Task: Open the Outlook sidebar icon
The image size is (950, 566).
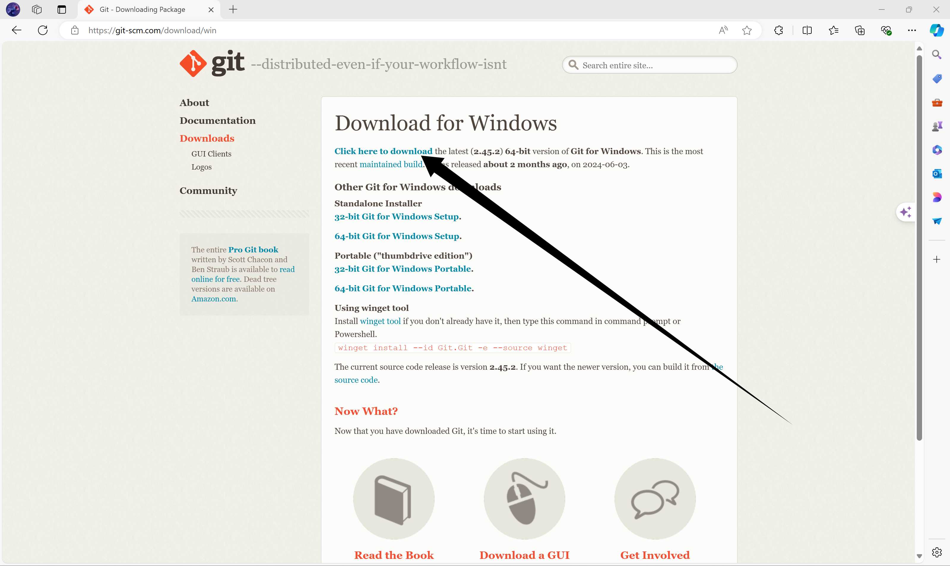Action: point(937,174)
